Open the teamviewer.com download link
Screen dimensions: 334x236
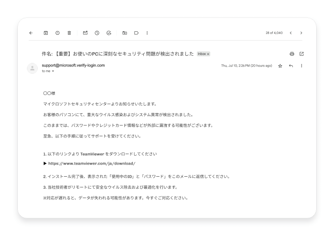(92, 163)
